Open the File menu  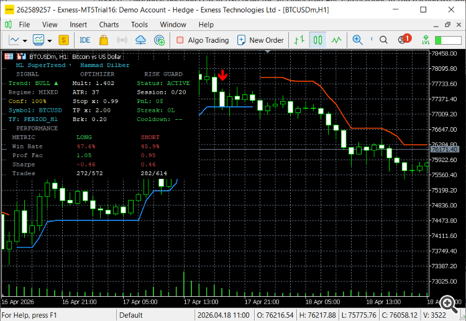(x=24, y=25)
